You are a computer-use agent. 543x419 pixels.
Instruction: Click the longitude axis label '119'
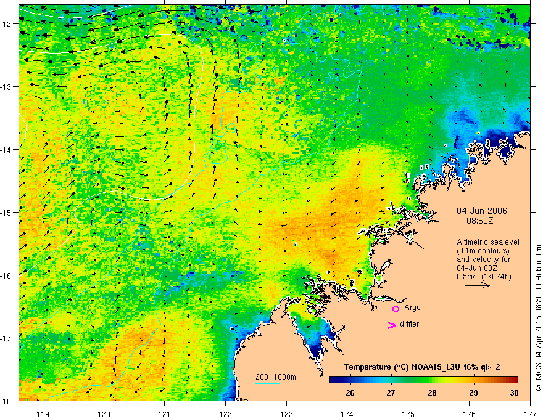point(43,414)
